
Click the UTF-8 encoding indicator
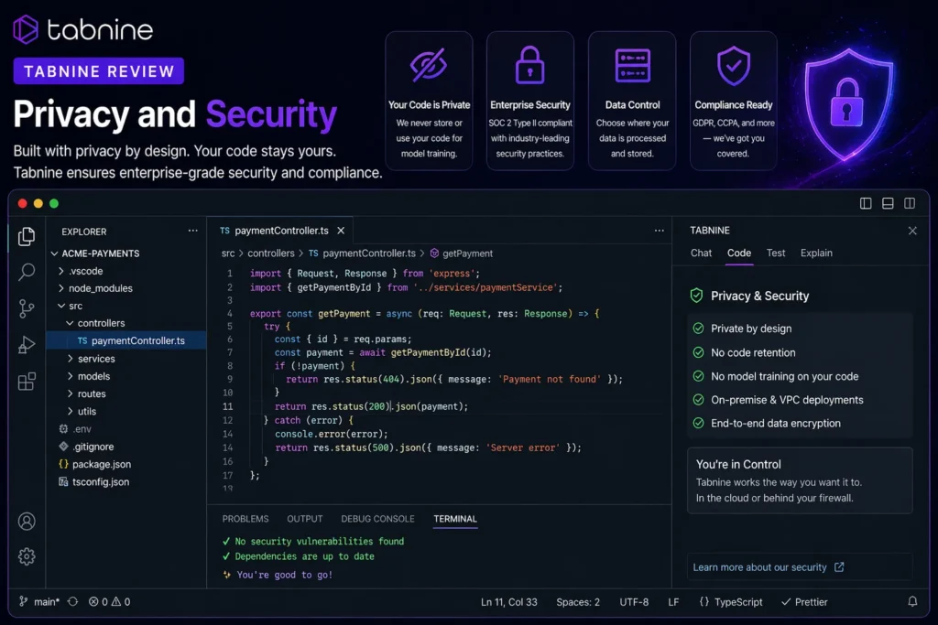[x=634, y=602]
